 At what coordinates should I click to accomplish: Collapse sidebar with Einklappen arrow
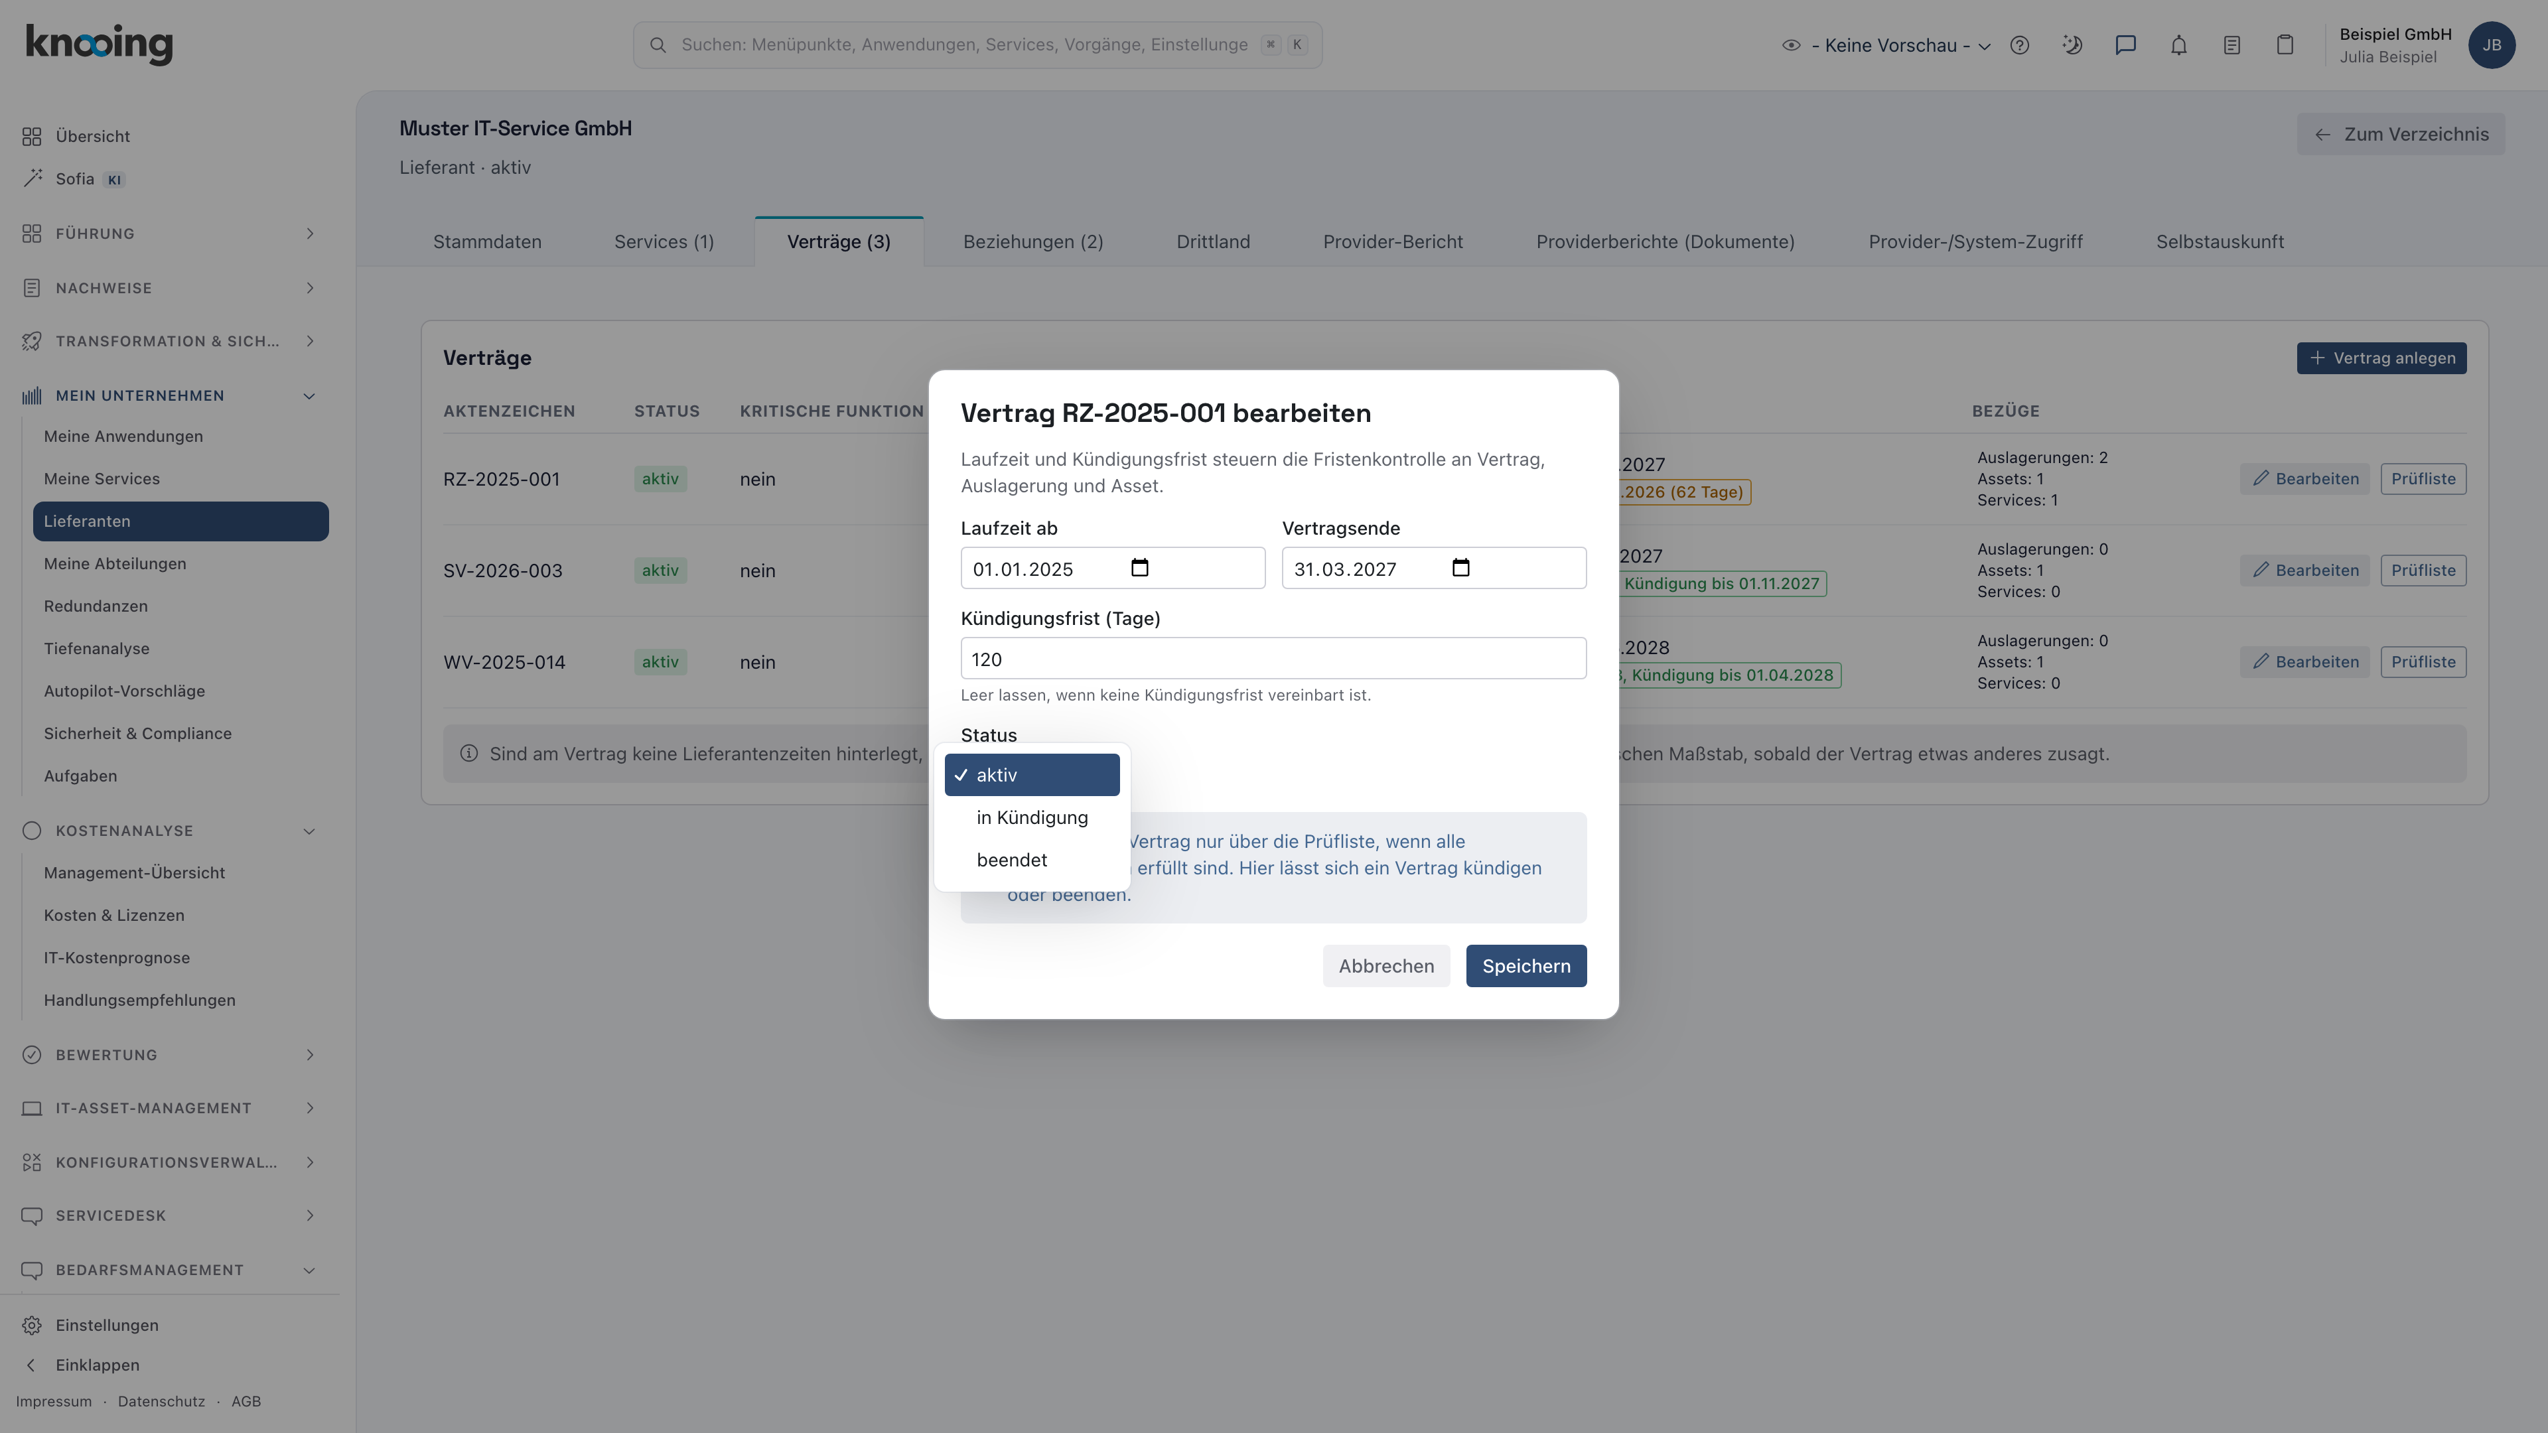point(31,1365)
